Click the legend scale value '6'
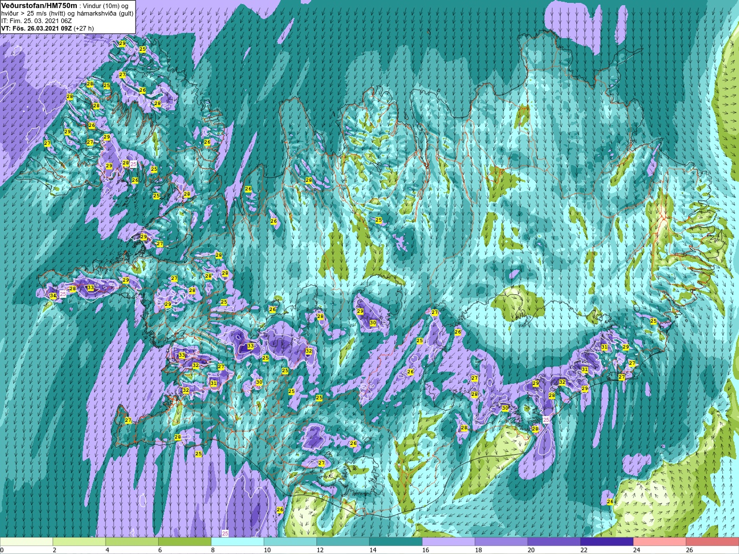The image size is (739, 554). click(x=160, y=550)
